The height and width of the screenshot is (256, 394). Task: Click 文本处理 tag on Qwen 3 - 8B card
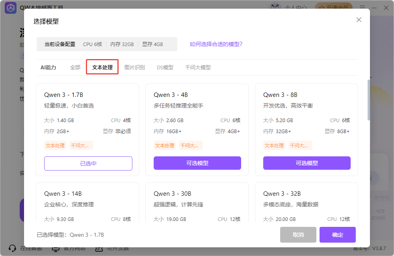274,145
